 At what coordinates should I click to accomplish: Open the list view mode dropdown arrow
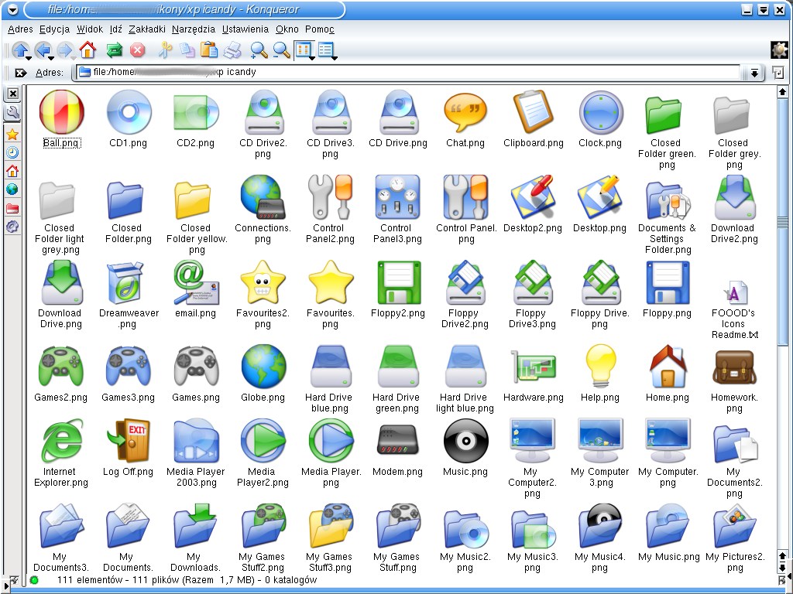click(x=335, y=57)
